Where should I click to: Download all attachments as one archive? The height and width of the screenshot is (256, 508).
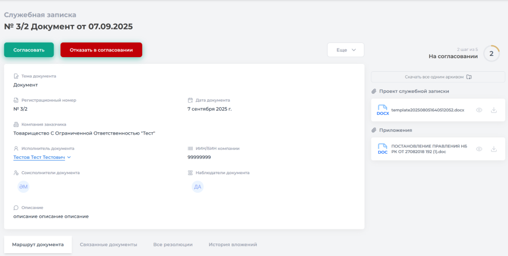[x=437, y=77]
